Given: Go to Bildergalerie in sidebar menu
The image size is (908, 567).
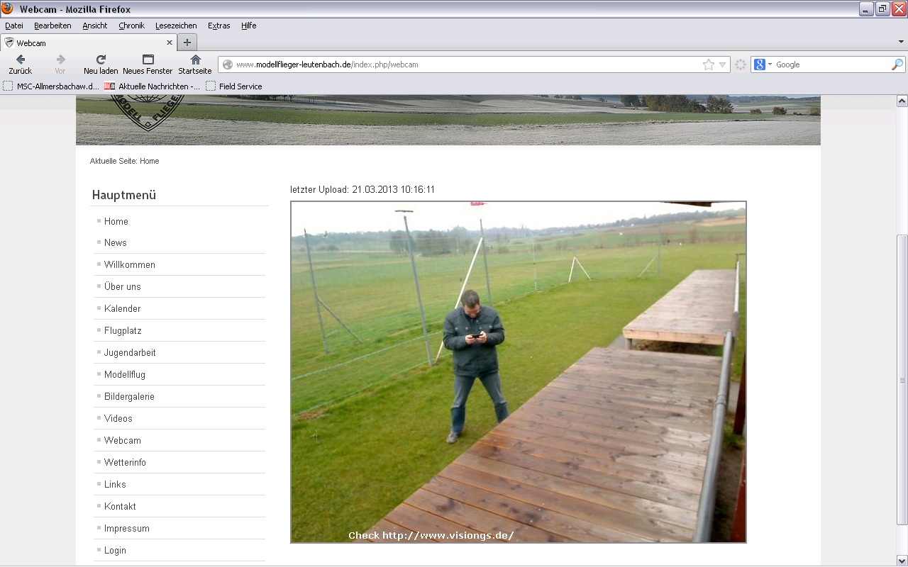Looking at the screenshot, I should pyautogui.click(x=129, y=396).
